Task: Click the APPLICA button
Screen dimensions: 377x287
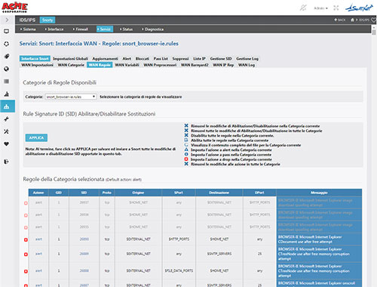Action: tap(36, 137)
